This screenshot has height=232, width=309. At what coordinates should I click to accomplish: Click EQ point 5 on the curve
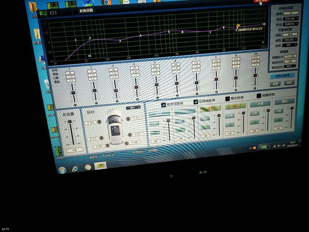(x=168, y=32)
